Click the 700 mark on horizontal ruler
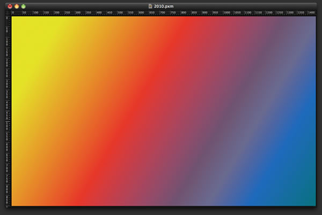Viewport: 322px width, 215px height. pos(163,13)
